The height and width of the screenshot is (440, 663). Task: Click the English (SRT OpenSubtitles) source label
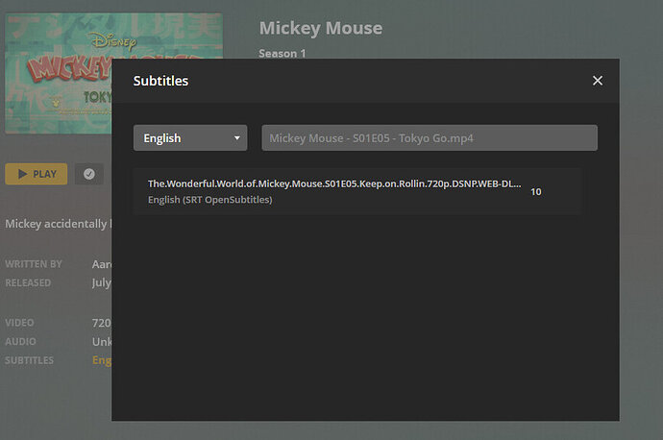tap(209, 200)
